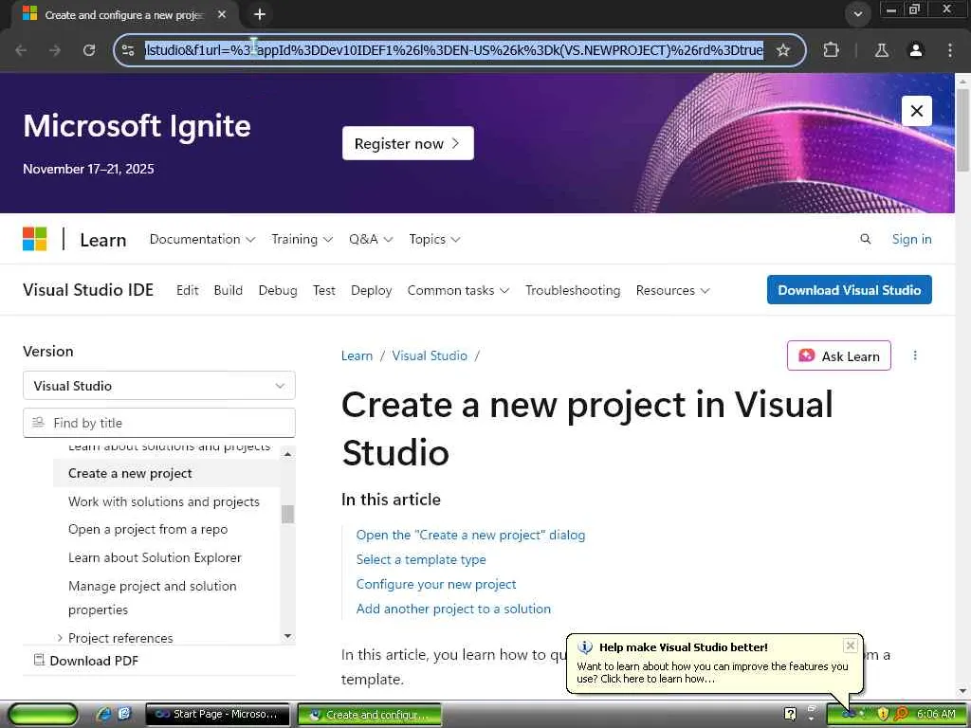Open the Build menu item

(228, 290)
